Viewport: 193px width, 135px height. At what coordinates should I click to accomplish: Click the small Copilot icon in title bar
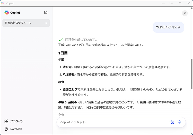click(3, 3)
